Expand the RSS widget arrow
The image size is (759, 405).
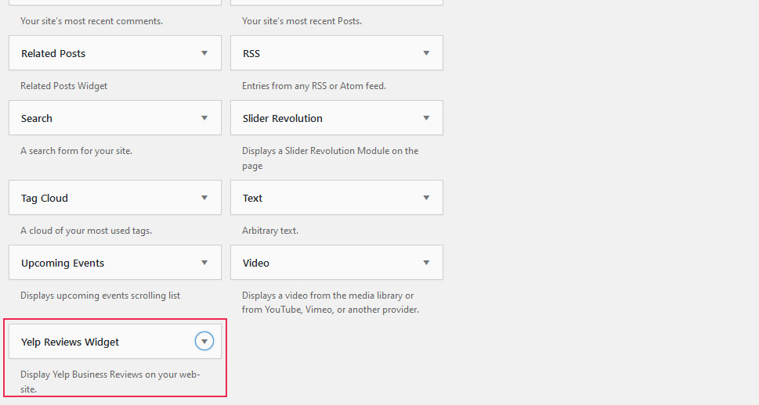[426, 53]
